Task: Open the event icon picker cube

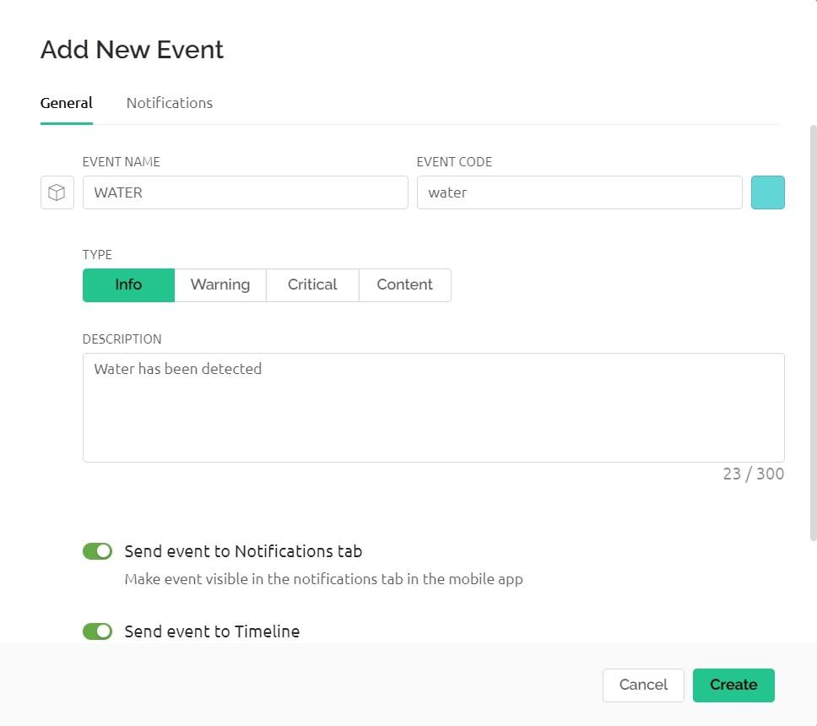Action: 57,192
